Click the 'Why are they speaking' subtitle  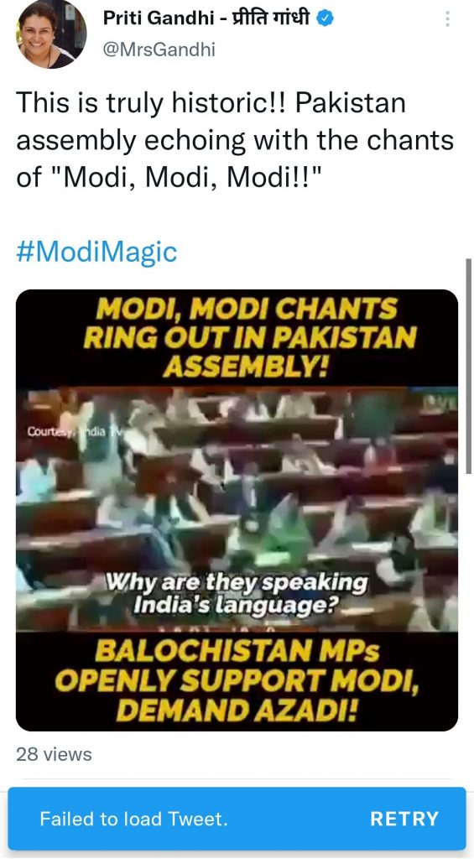pyautogui.click(x=237, y=582)
